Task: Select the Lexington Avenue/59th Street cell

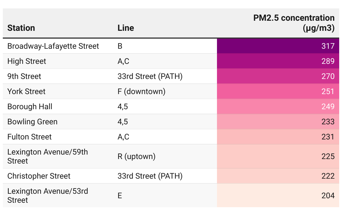Action: pyautogui.click(x=48, y=156)
